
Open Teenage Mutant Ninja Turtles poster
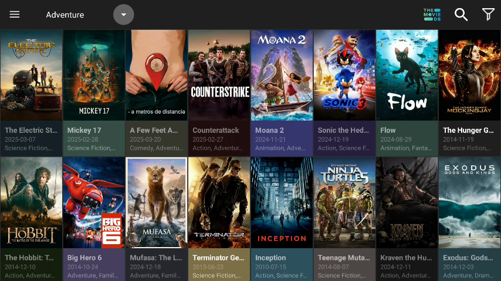tap(344, 203)
